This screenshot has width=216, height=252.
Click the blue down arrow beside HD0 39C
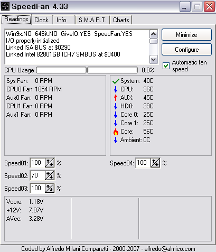pos(116,106)
